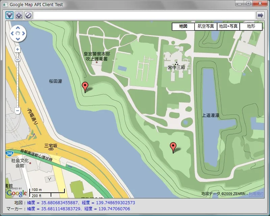Pan the map right with the east arrow
The image size is (270, 216).
click(23, 33)
